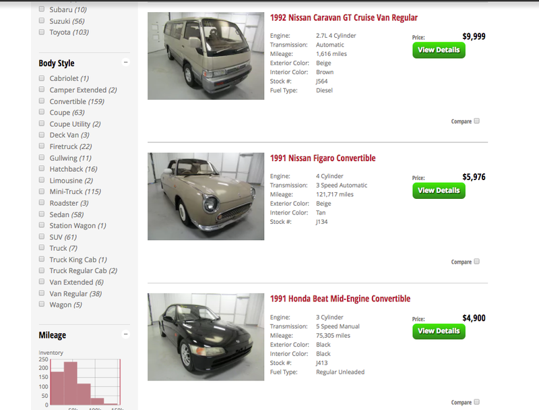Image resolution: width=539 pixels, height=410 pixels.
Task: Toggle the Truck (7) checkbox
Action: (x=42, y=247)
